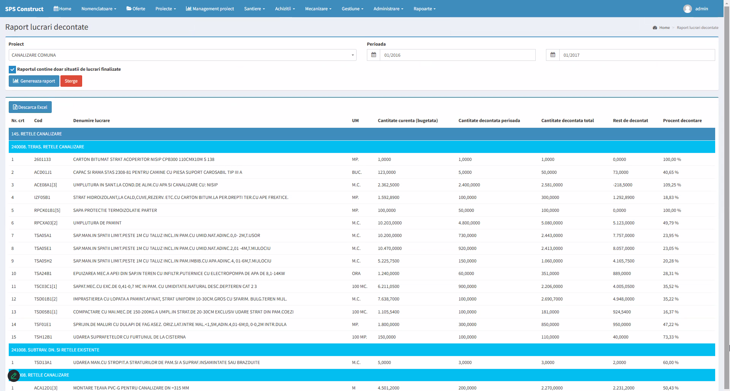Download report with Descarca Excel button

coord(30,107)
